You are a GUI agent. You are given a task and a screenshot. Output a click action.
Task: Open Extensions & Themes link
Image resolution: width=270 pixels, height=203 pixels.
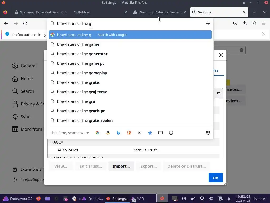(28, 169)
